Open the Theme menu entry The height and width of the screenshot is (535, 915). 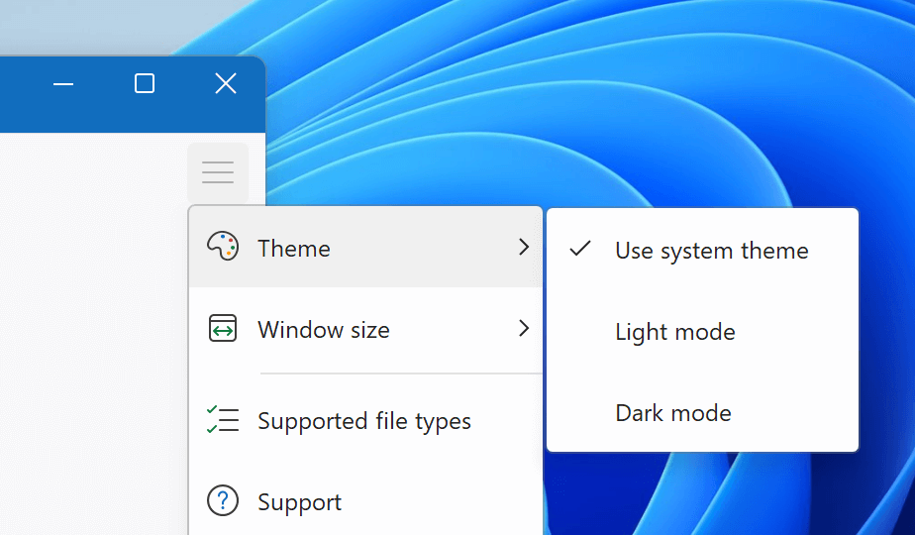pyautogui.click(x=365, y=247)
